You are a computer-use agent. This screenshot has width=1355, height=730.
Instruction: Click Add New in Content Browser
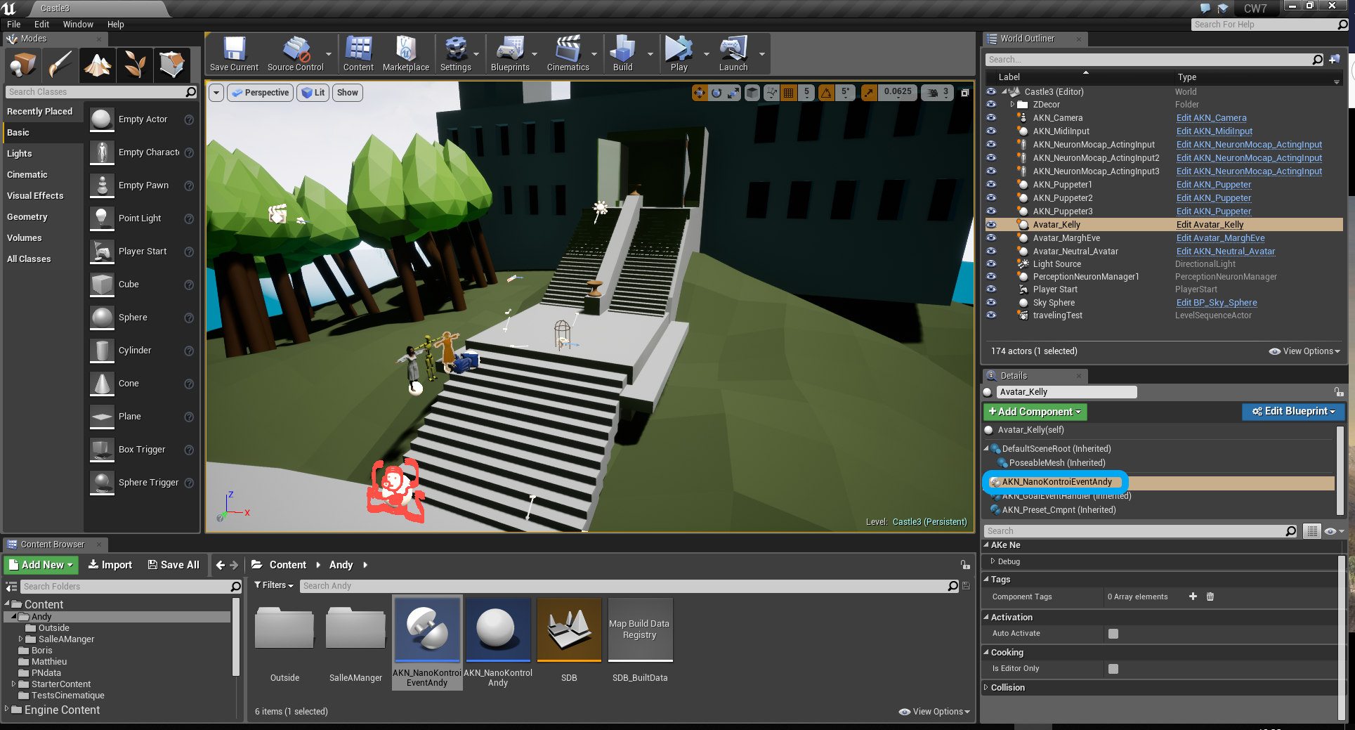(41, 565)
